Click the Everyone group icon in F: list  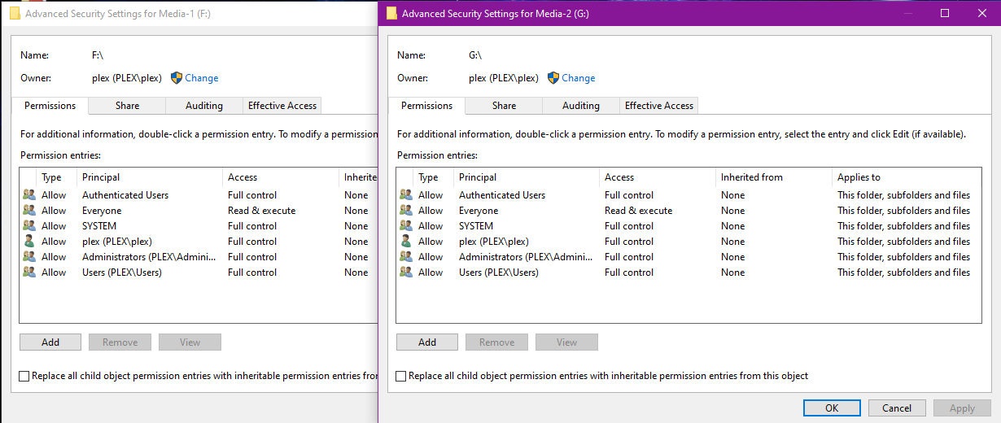(29, 211)
